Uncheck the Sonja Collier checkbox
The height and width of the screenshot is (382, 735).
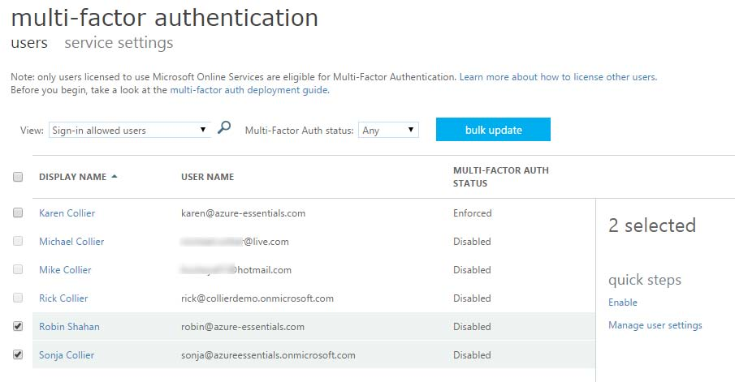click(x=18, y=355)
